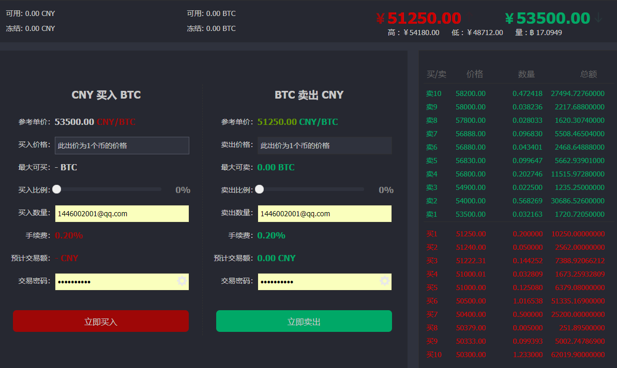Select the 卖出数量 field showing the email
This screenshot has width=617, height=368.
click(x=324, y=214)
